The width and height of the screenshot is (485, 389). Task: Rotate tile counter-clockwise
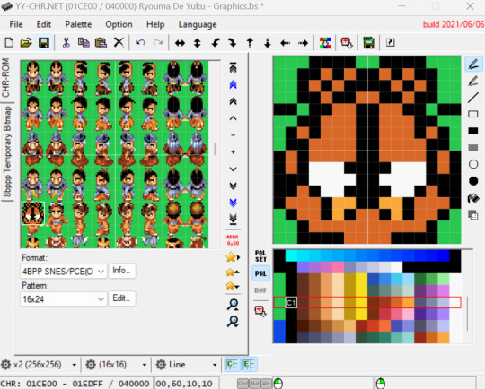pyautogui.click(x=216, y=43)
